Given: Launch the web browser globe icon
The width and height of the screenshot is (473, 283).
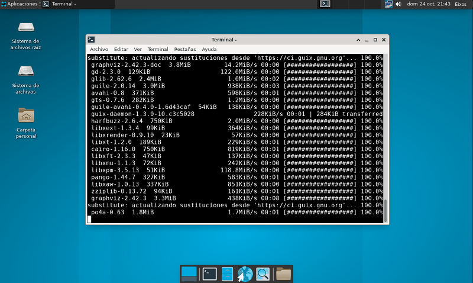Looking at the screenshot, I should [245, 274].
